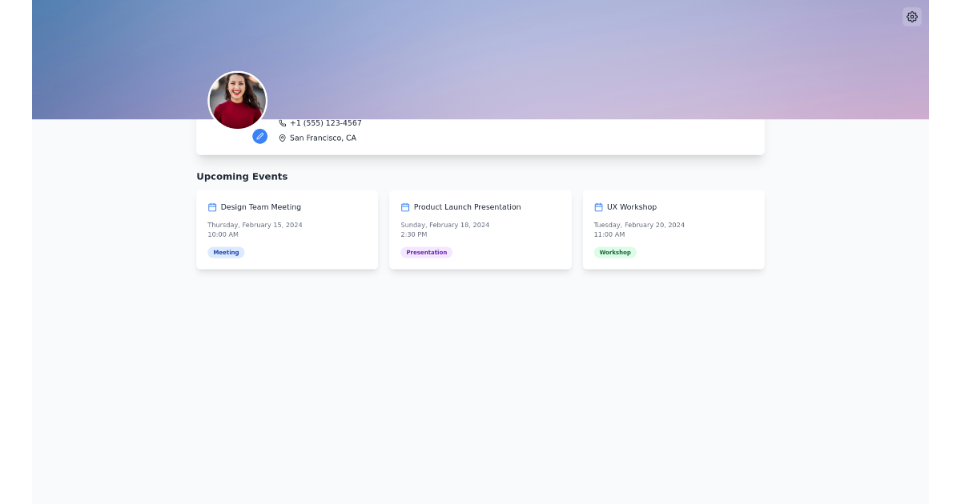
Task: Click the Upcoming Events heading
Action: [242, 176]
